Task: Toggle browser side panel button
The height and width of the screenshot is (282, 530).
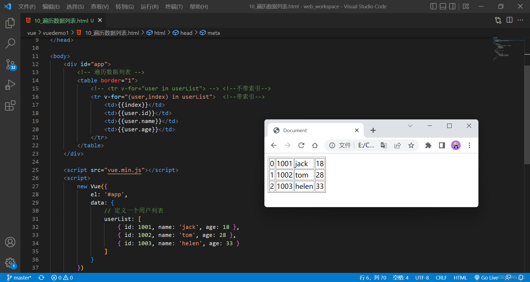Action: pyautogui.click(x=442, y=145)
